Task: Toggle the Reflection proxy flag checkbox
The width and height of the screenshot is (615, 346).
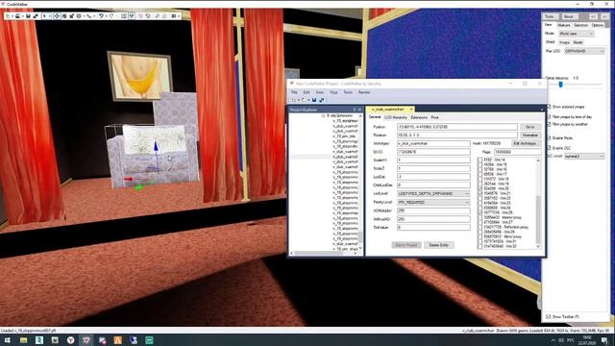Action: [480, 227]
